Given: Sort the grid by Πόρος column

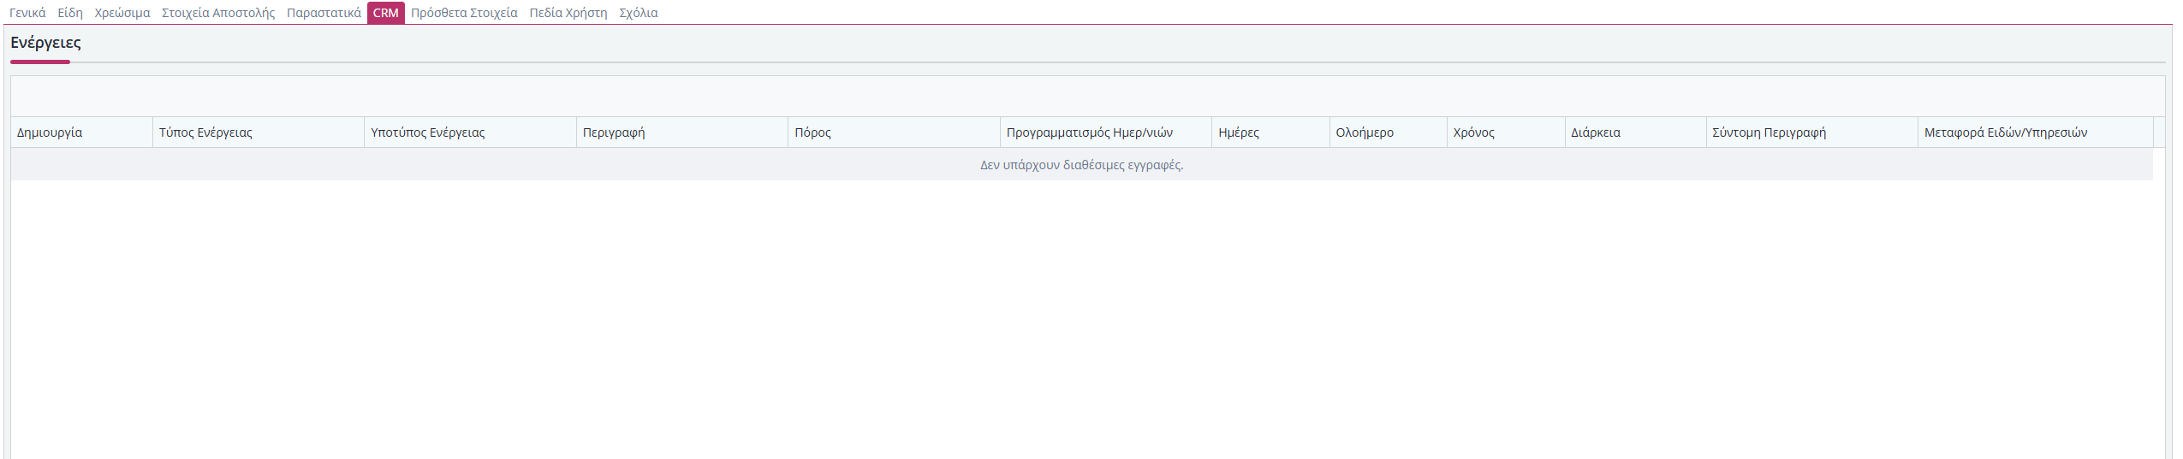Looking at the screenshot, I should [x=812, y=132].
